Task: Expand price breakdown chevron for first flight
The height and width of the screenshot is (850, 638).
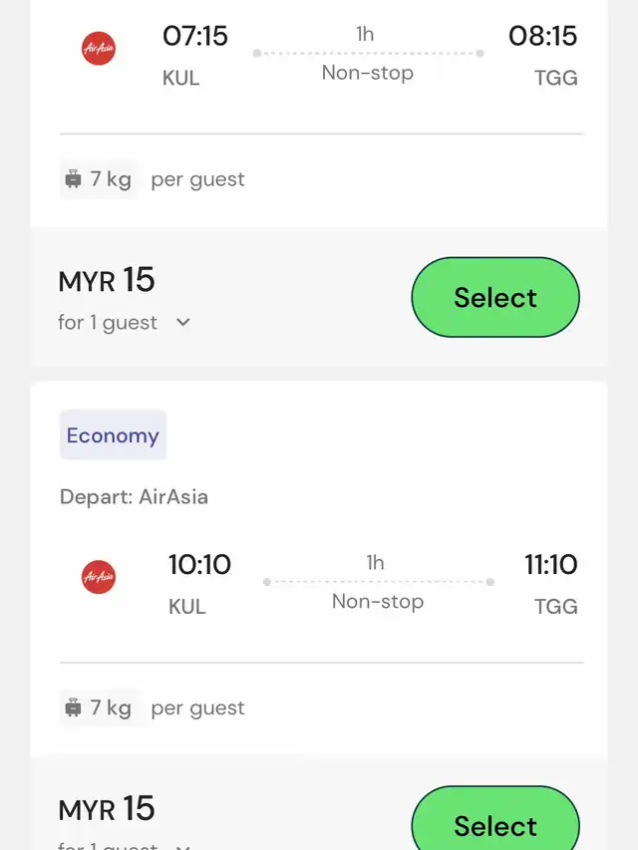Action: (183, 322)
